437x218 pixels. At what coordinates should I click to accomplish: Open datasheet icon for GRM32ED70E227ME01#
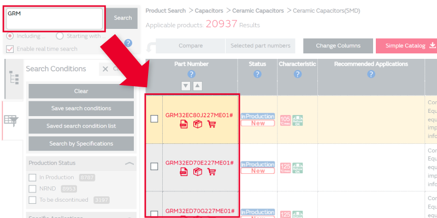184,172
